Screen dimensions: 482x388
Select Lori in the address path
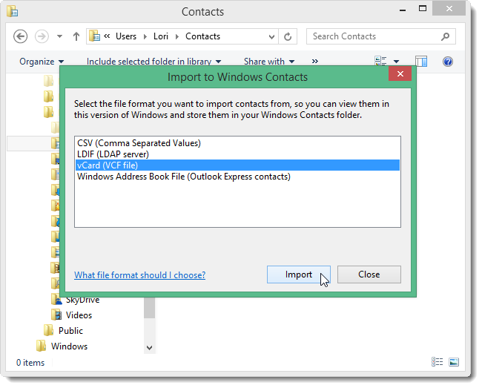point(161,36)
